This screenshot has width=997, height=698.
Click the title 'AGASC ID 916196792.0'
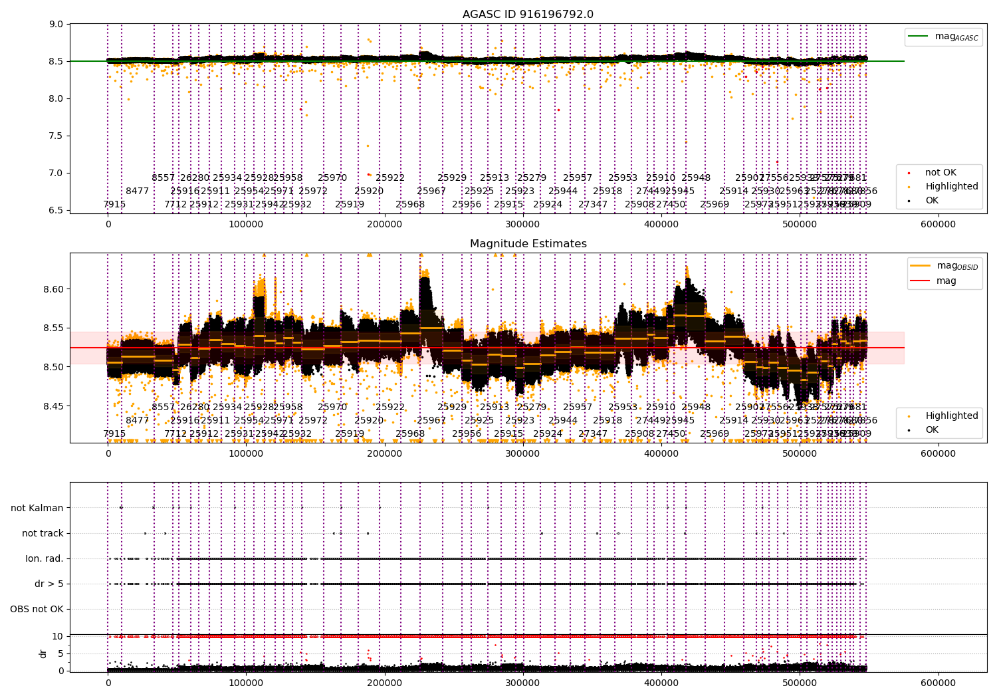(x=528, y=15)
